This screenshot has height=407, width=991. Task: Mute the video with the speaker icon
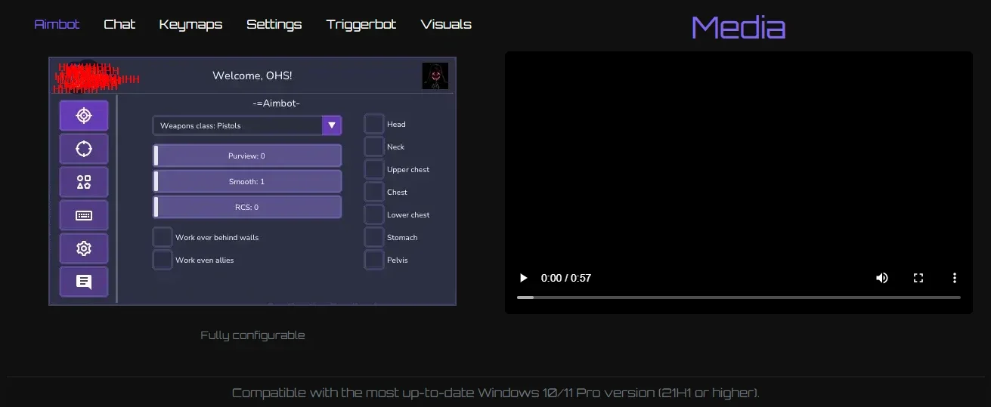click(x=882, y=278)
